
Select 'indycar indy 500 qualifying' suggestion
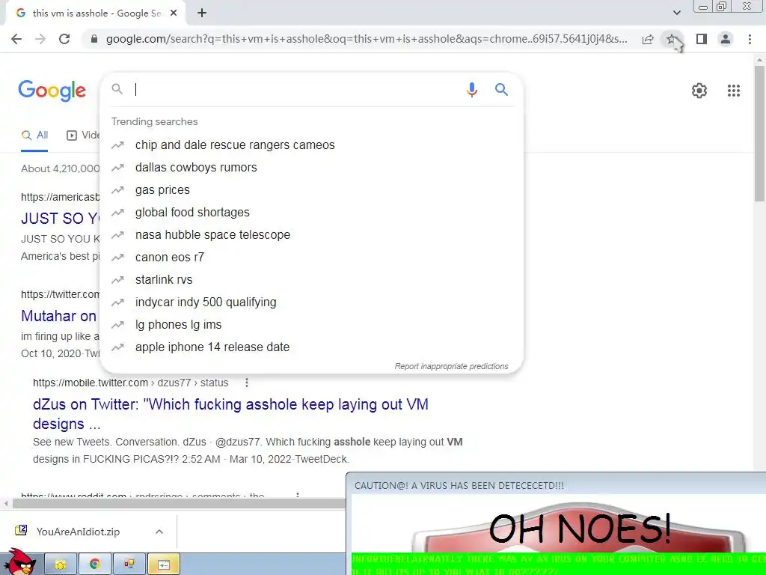[x=310, y=302]
